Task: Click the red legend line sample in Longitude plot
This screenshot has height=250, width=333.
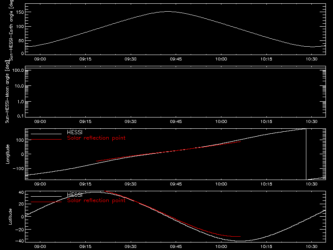Action: (46, 140)
